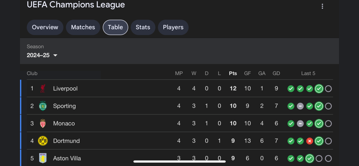
Task: Open the Liverpool team name link
Action: click(65, 88)
